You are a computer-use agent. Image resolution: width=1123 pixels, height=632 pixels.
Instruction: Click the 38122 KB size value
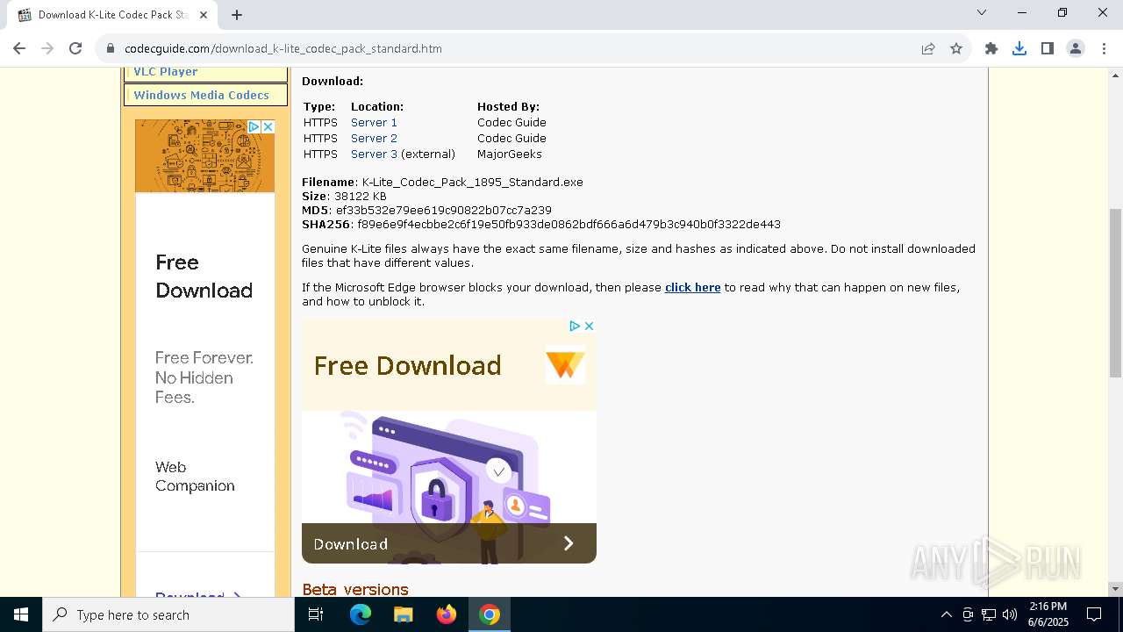(x=360, y=196)
